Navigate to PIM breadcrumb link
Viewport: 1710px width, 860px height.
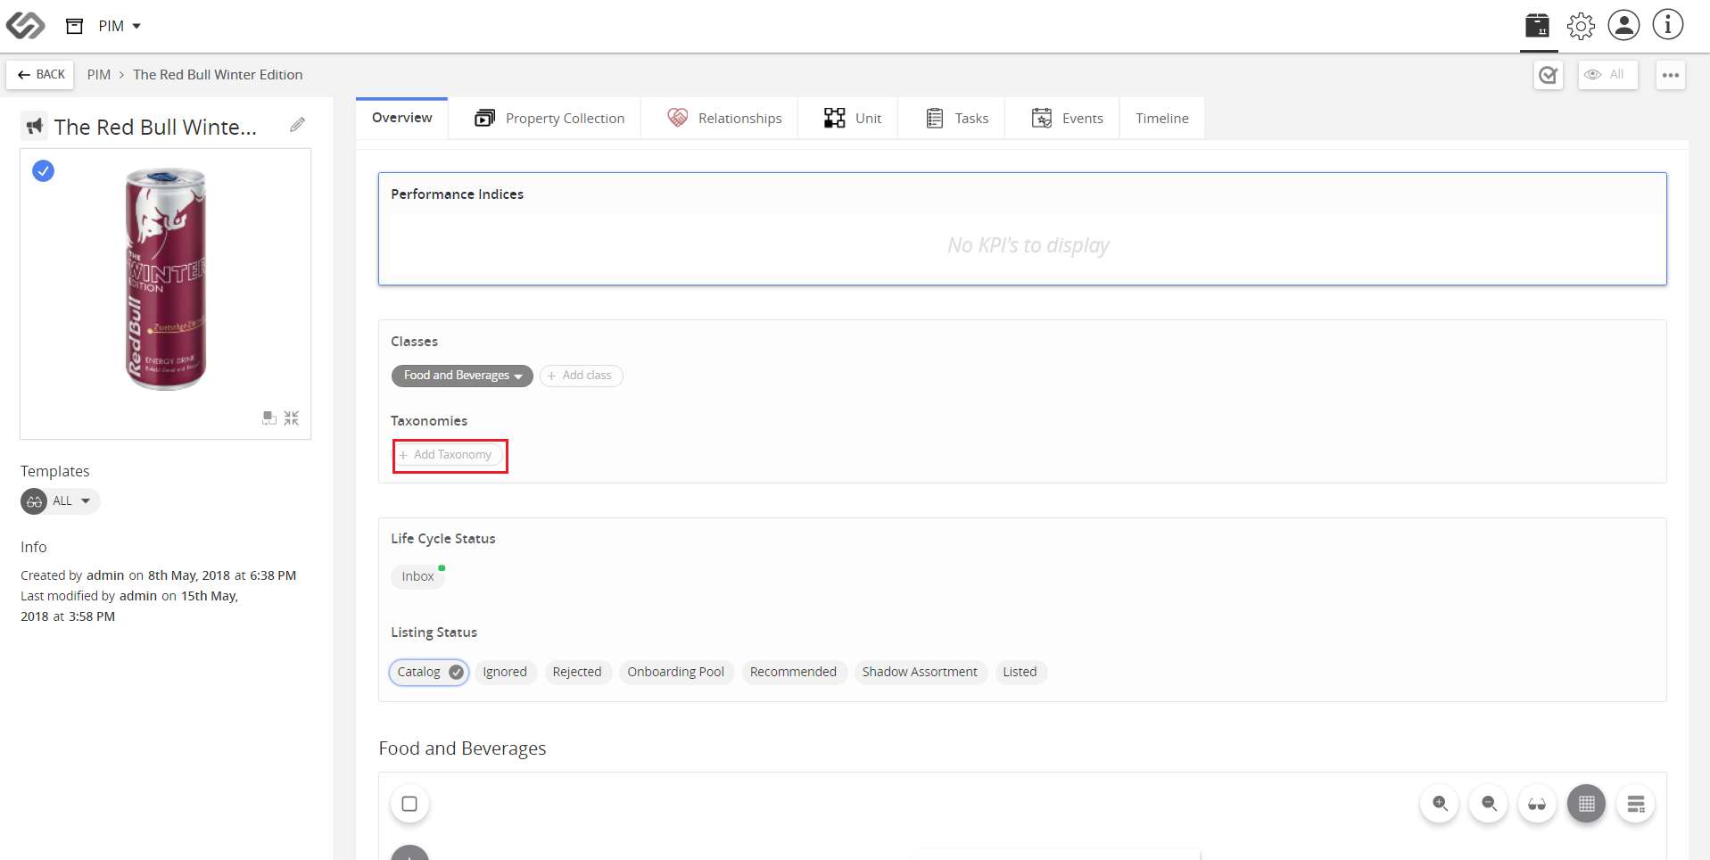pos(99,75)
